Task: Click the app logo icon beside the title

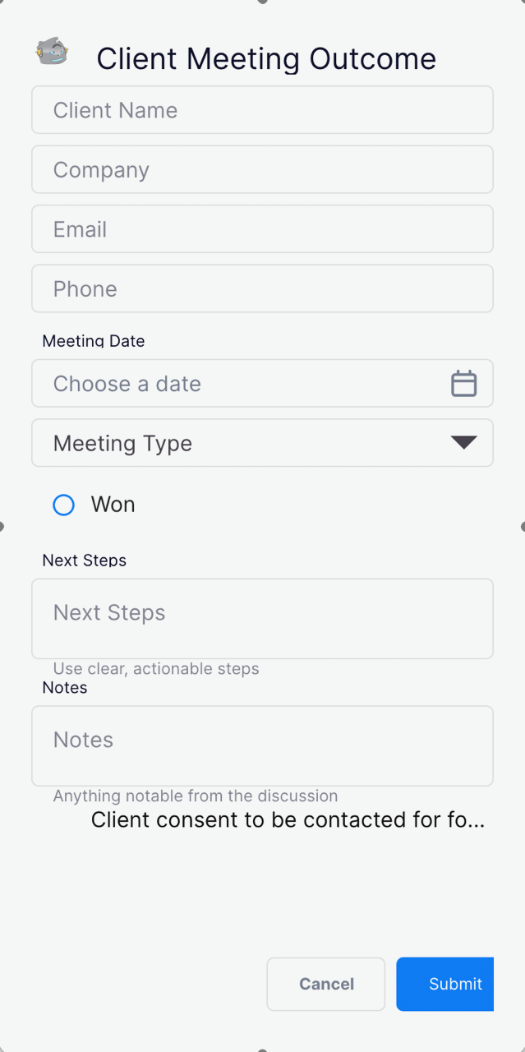Action: coord(52,53)
